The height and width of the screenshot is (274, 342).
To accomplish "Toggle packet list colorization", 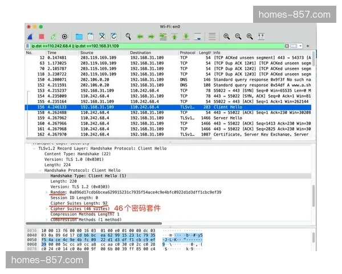I will [x=212, y=37].
